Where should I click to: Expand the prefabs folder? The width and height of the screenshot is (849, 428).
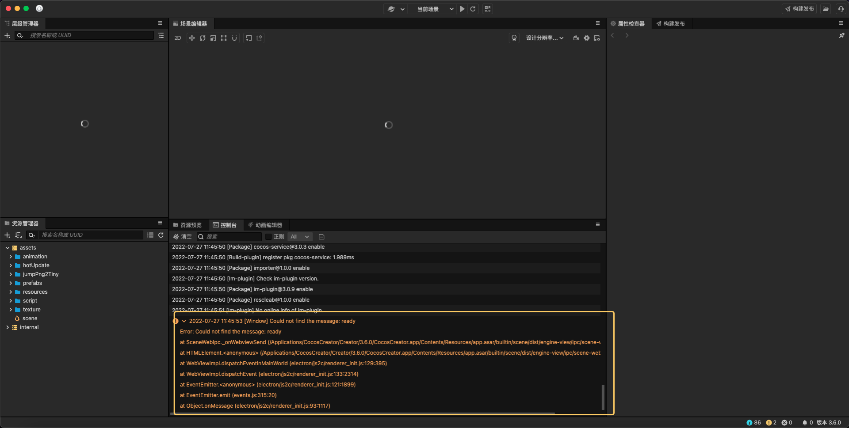(x=11, y=283)
